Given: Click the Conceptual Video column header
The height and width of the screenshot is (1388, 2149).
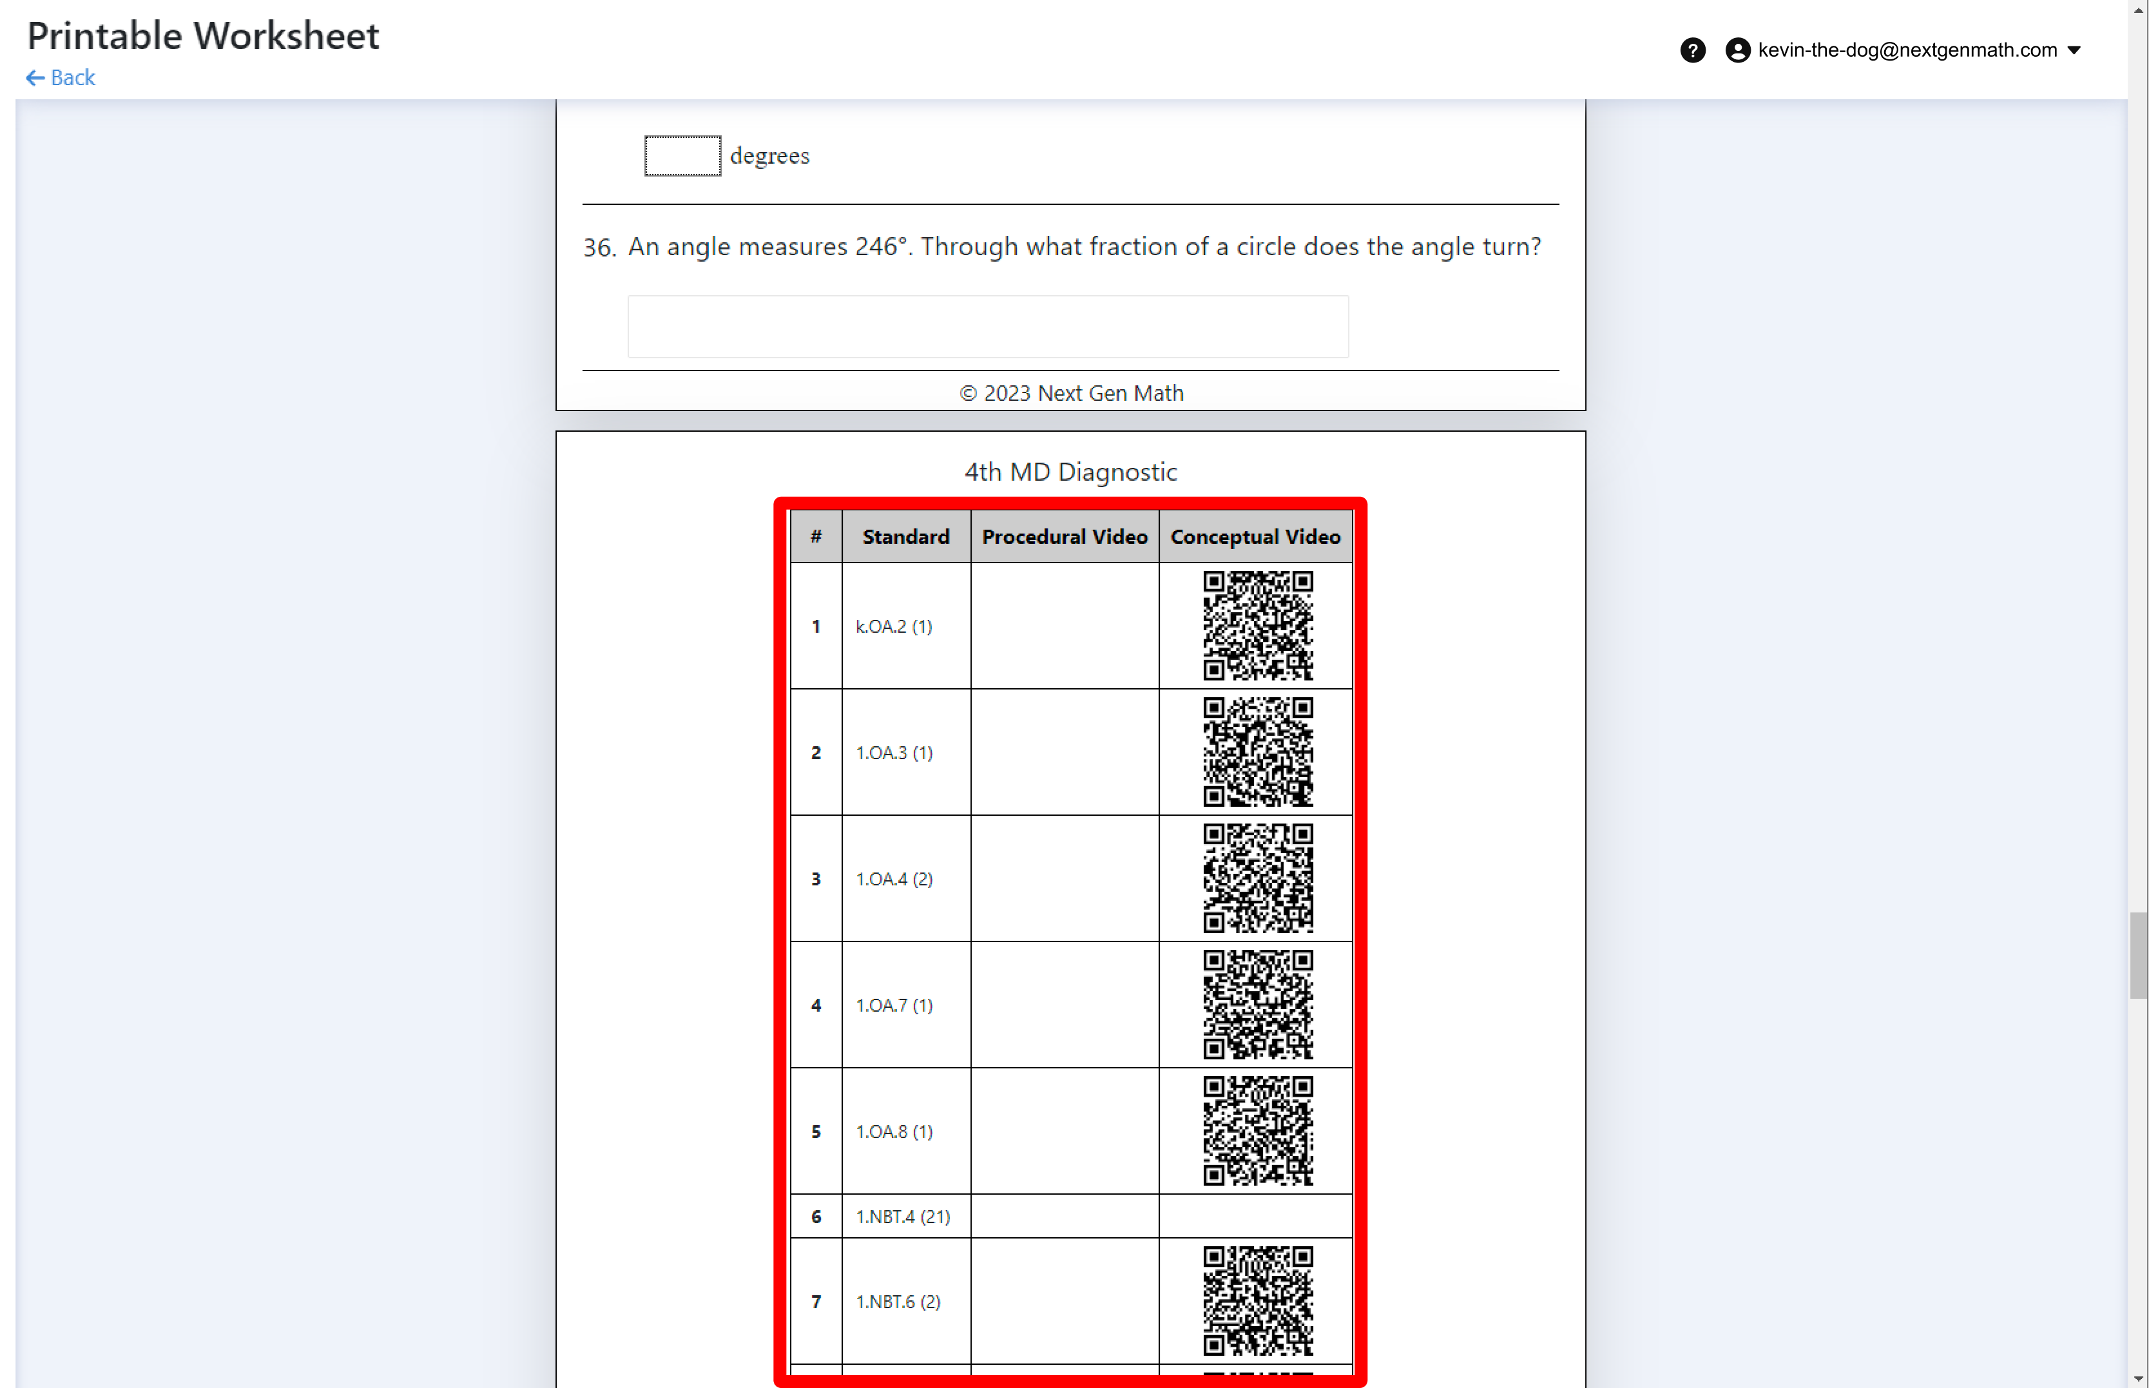Looking at the screenshot, I should (1255, 536).
